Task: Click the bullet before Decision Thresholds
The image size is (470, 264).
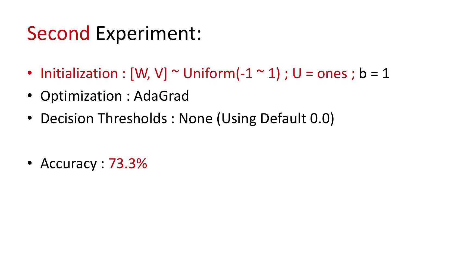Action: pos(30,118)
